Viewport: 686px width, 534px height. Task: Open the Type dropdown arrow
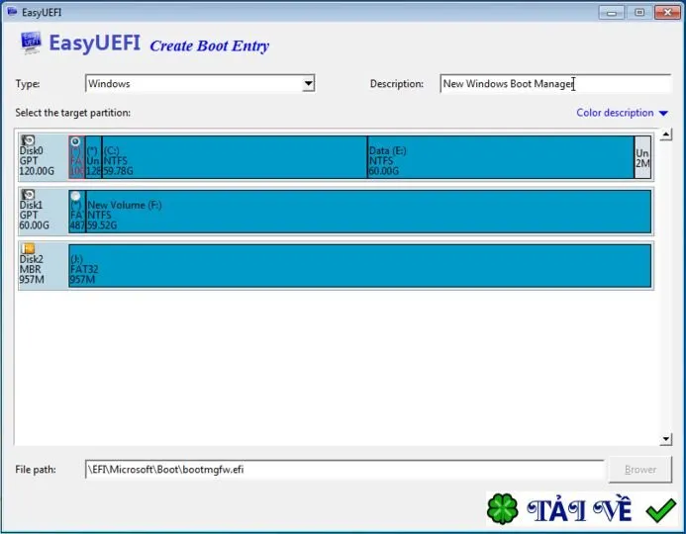tap(309, 83)
